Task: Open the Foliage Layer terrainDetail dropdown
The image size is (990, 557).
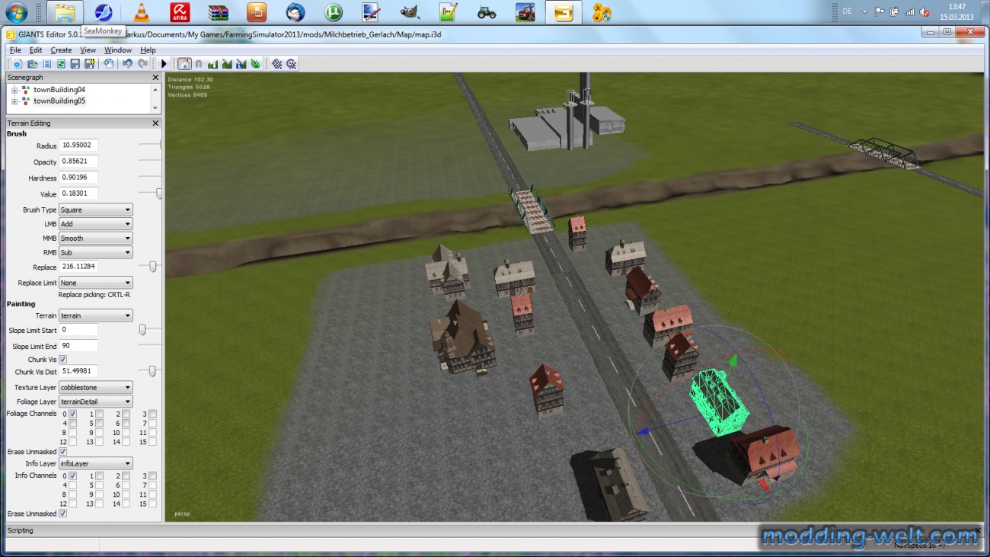Action: (x=96, y=402)
